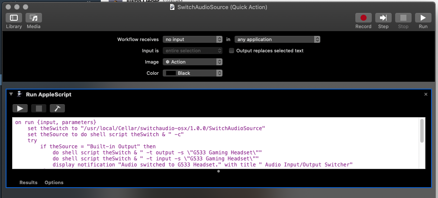Open the Color Black dropdown
Screen dimensions: 438x198
(193, 73)
